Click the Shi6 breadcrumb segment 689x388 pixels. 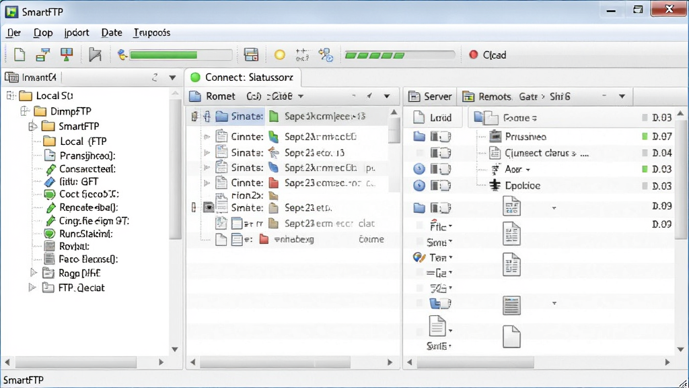click(560, 97)
